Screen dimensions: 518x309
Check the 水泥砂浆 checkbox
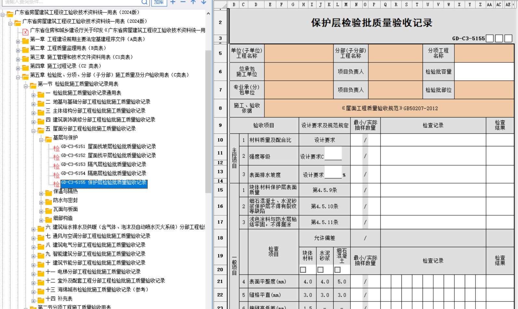tap(321, 270)
